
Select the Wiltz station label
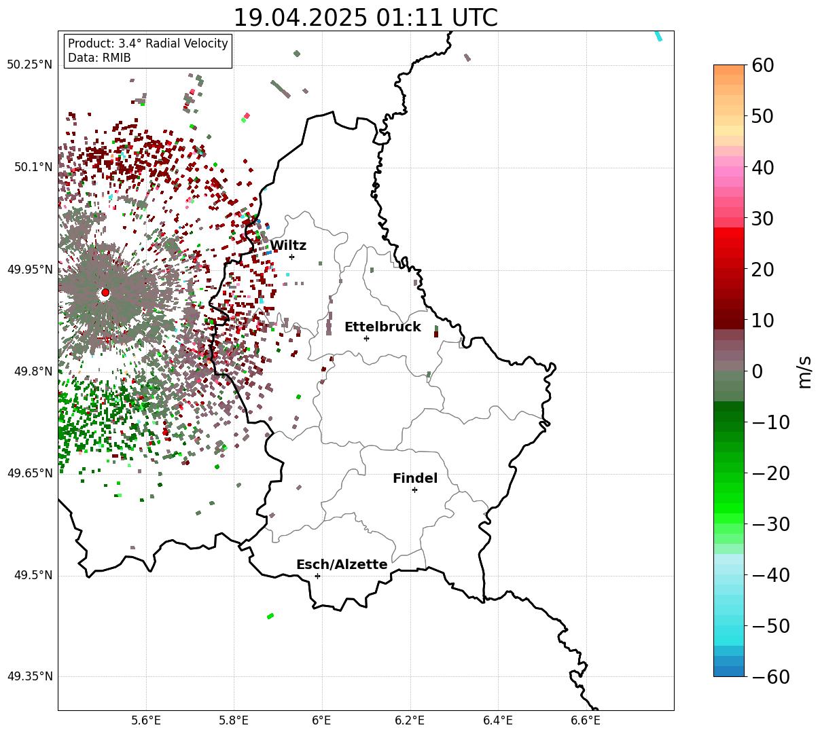(288, 246)
